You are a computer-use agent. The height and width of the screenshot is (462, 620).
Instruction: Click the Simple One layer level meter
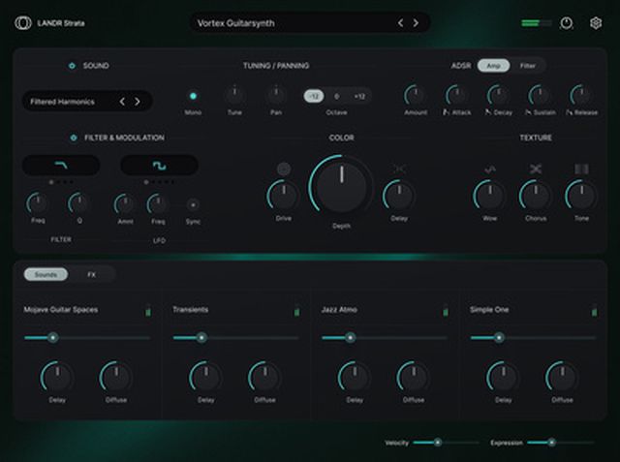click(594, 311)
